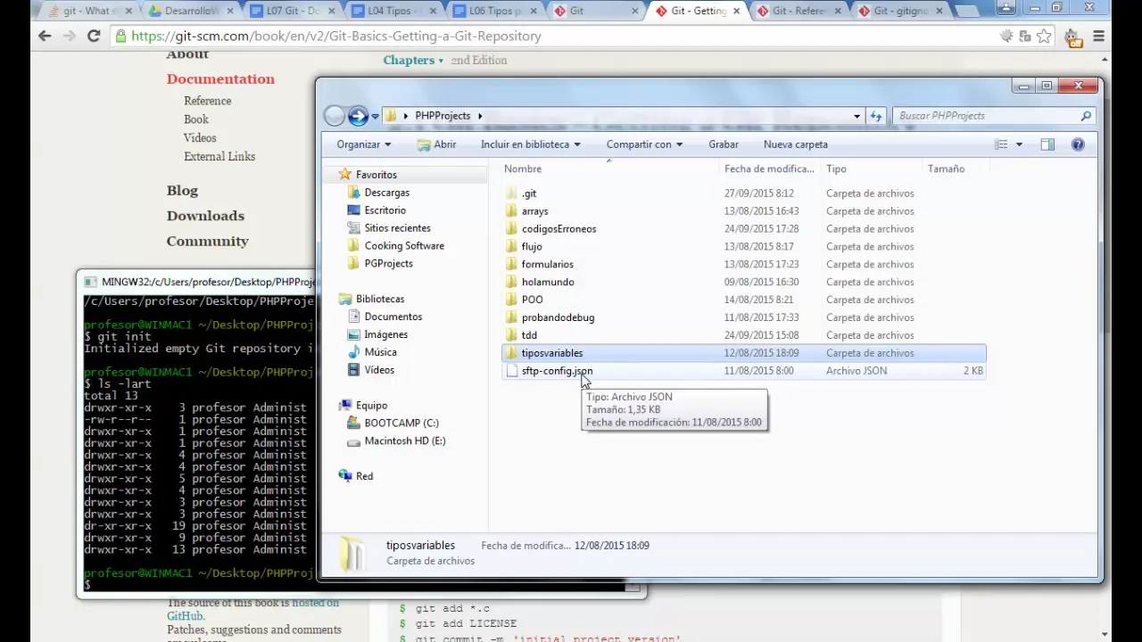Refresh the PHPProjects folder view

click(x=876, y=116)
